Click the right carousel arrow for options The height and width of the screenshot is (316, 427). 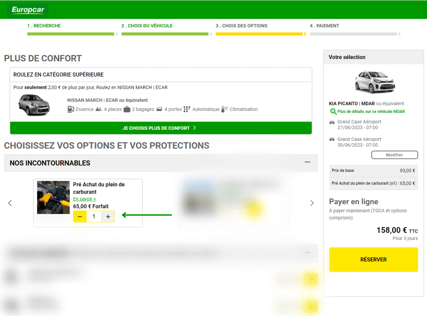(312, 203)
